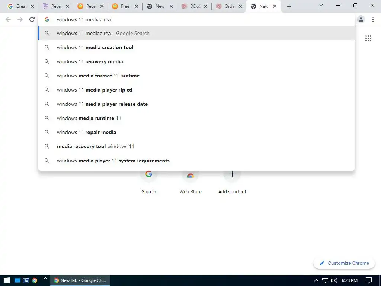Open the tab search chevron
Screen dimensions: 381x286
(321, 5)
